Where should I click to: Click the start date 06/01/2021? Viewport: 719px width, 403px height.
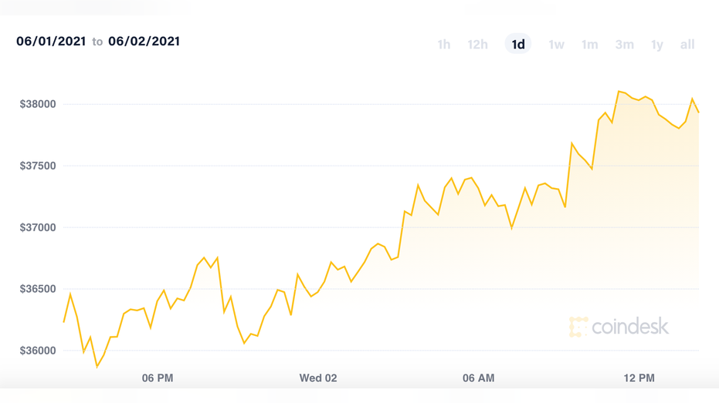51,41
